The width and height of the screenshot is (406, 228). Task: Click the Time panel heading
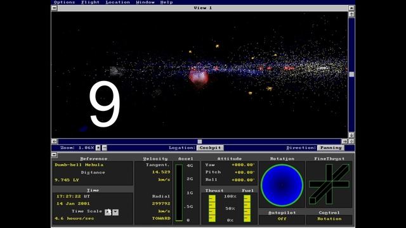pyautogui.click(x=93, y=190)
